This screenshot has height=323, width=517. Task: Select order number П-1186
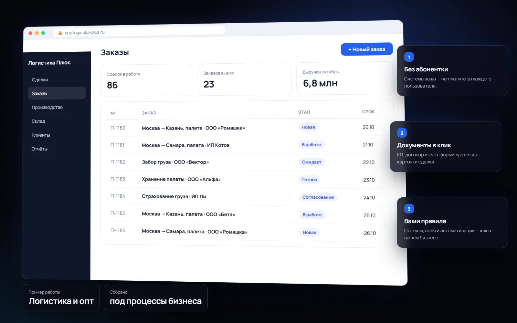118,230
